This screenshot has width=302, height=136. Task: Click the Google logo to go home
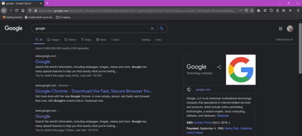coord(14,28)
